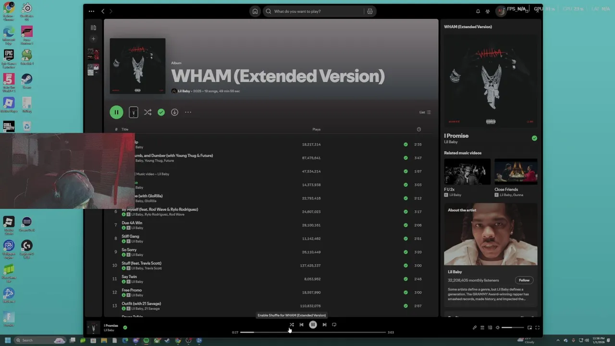Open the 'Close Friends' related music video
The image size is (615, 346).
click(516, 172)
